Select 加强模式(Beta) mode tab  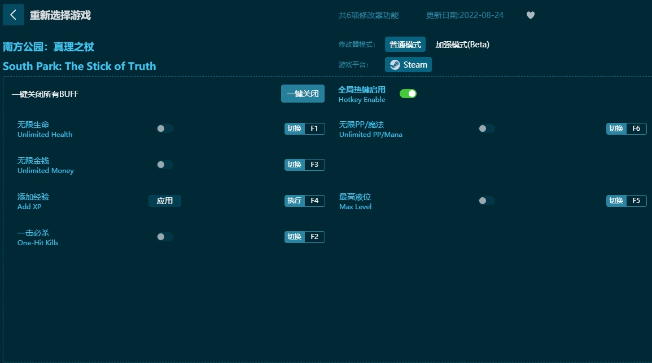click(462, 45)
